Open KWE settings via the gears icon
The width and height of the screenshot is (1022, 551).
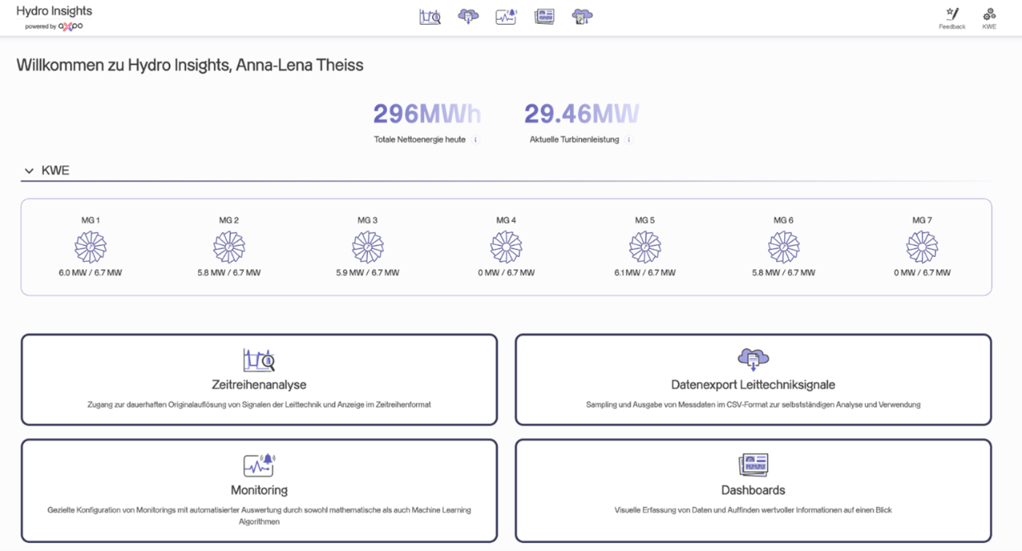(988, 14)
